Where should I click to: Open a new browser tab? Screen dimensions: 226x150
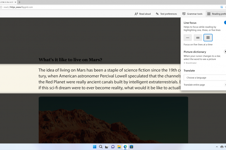tap(19, 2)
